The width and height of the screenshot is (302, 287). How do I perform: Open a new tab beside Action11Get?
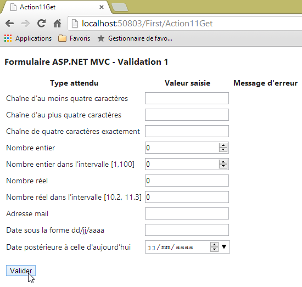120,7
